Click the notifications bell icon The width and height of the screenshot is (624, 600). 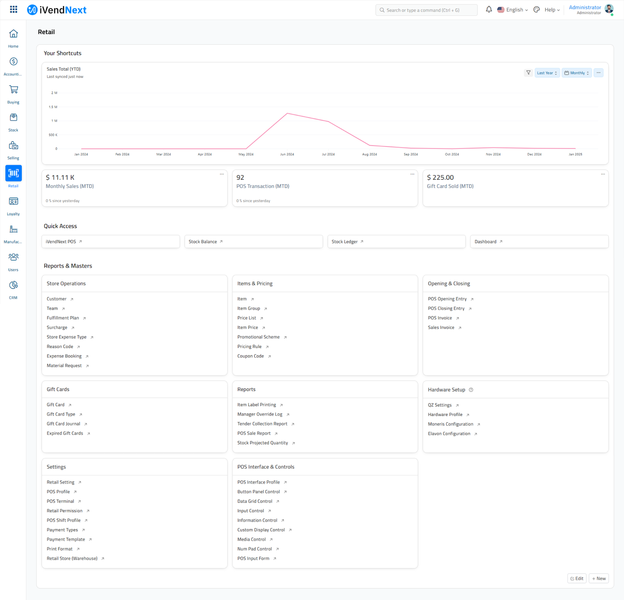pyautogui.click(x=489, y=10)
